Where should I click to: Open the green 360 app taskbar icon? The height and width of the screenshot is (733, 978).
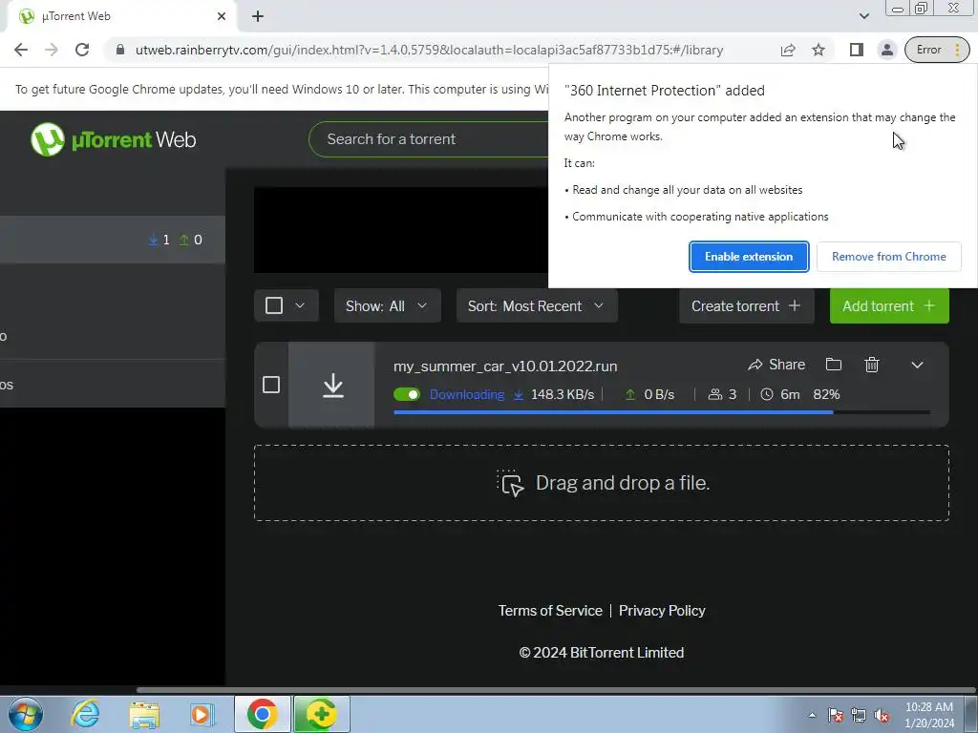pyautogui.click(x=321, y=714)
